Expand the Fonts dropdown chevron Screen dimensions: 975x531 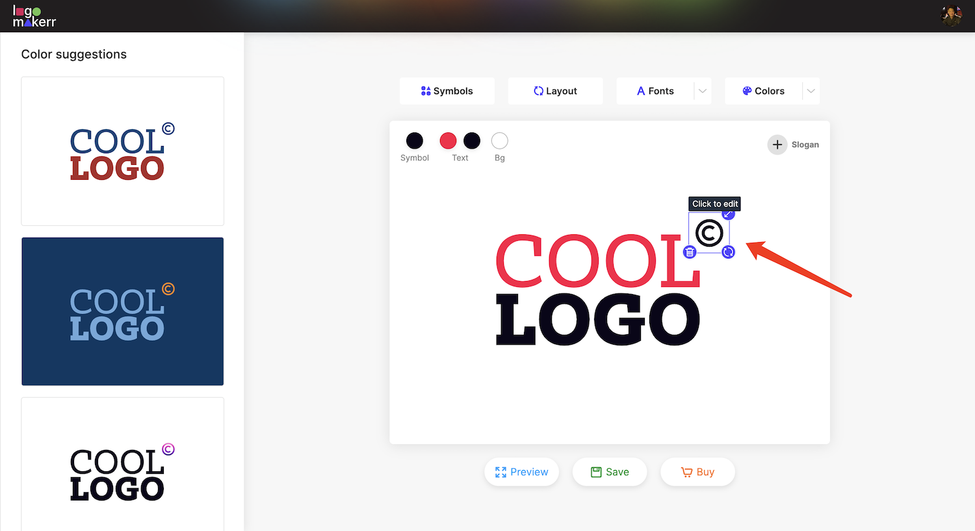click(x=702, y=91)
